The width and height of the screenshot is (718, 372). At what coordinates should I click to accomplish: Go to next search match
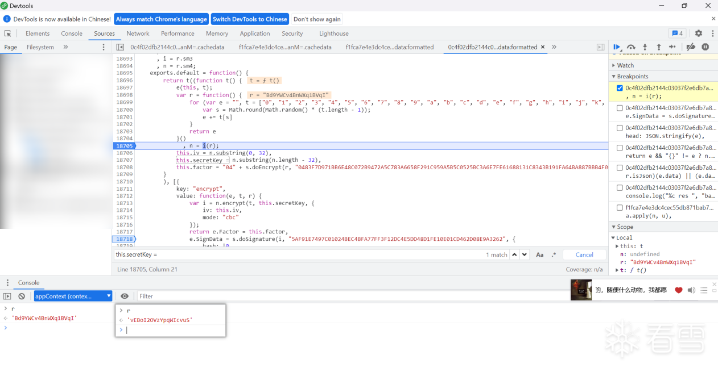(x=525, y=255)
